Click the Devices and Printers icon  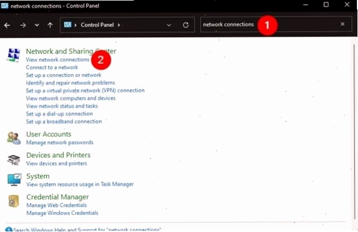(14, 160)
